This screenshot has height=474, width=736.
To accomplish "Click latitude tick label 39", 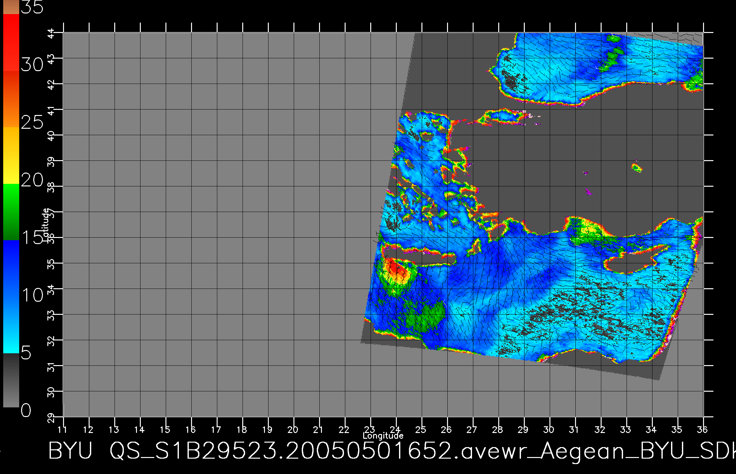I will pos(51,162).
